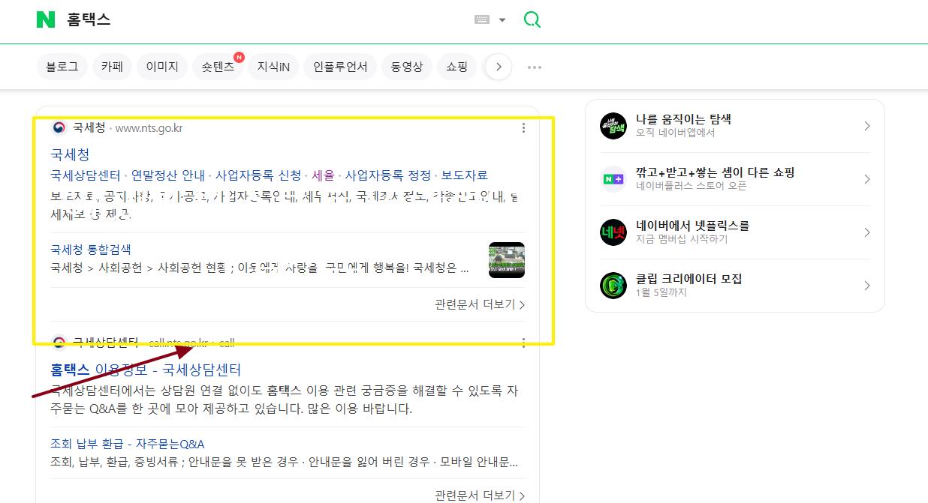
Task: Open the 국세상담센터 sublink
Action: [86, 175]
